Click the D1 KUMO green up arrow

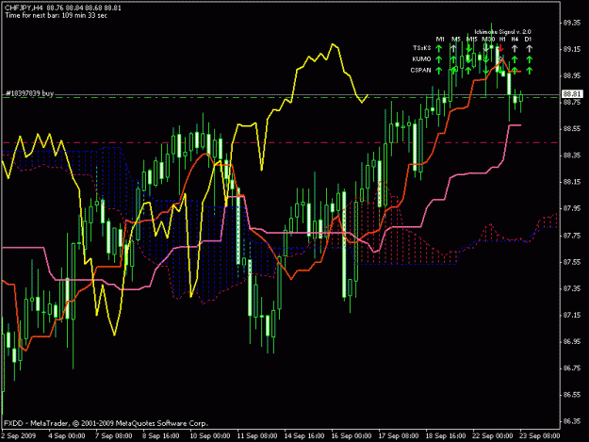[x=530, y=59]
